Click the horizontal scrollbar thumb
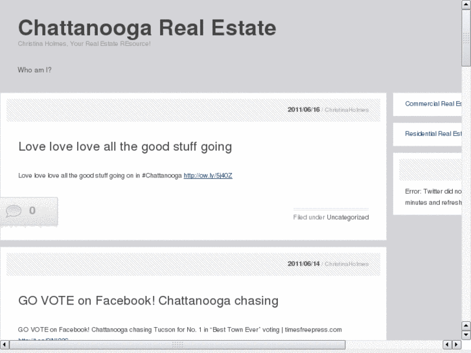471x353 pixels. [178, 345]
